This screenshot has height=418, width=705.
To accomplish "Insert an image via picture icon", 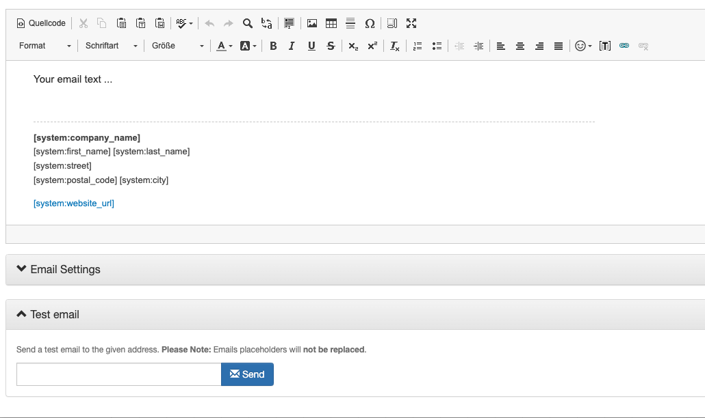I will tap(312, 23).
